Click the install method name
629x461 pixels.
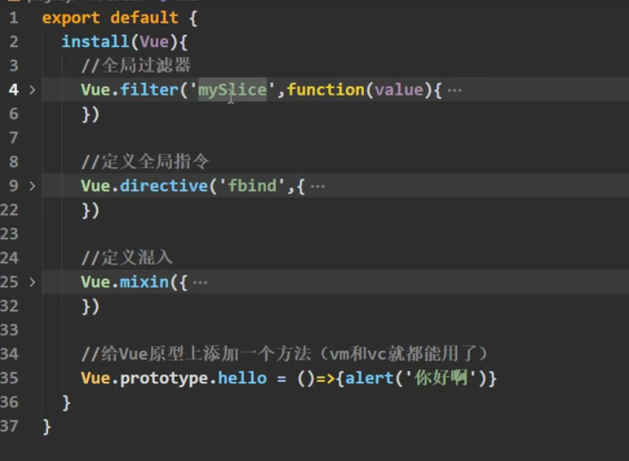tap(95, 41)
